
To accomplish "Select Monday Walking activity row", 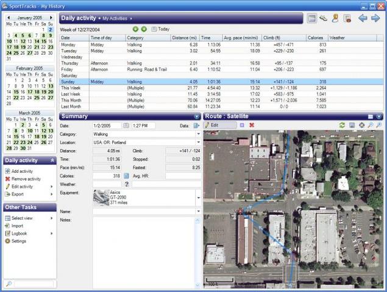I will tap(221, 44).
